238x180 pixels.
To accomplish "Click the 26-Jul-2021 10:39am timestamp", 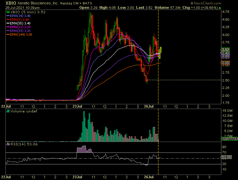I will 22,7.
